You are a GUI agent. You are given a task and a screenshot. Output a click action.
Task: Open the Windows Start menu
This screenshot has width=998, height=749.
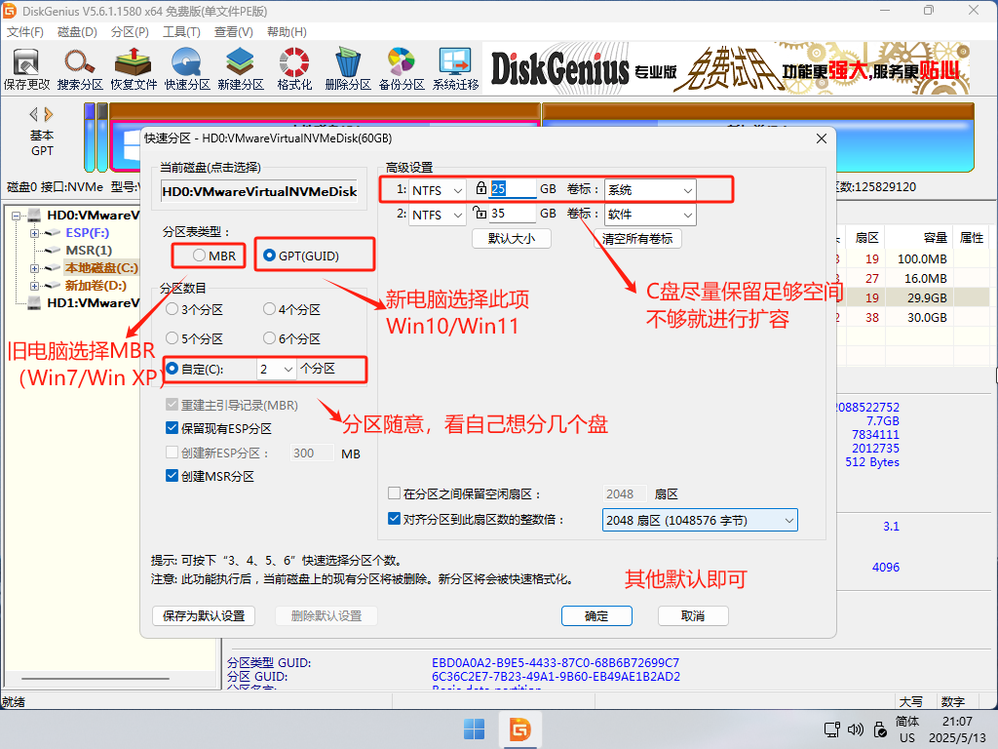tap(475, 729)
